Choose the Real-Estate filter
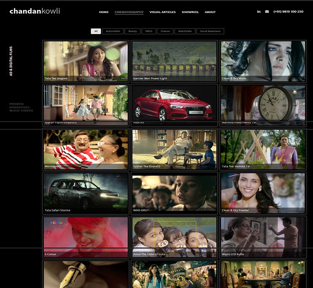 185,31
